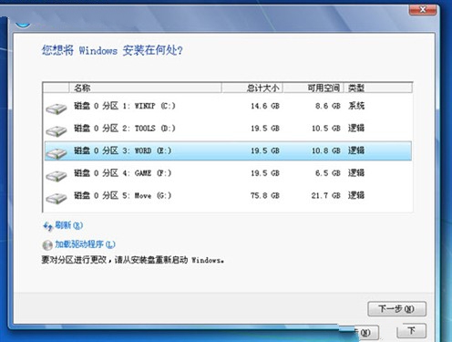Sort by the 名称 column header

(x=145, y=88)
